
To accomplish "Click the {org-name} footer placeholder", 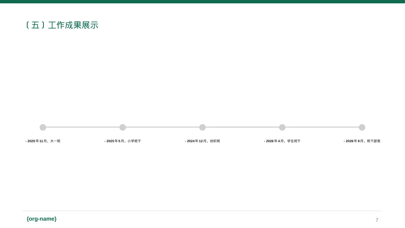I will (x=42, y=219).
